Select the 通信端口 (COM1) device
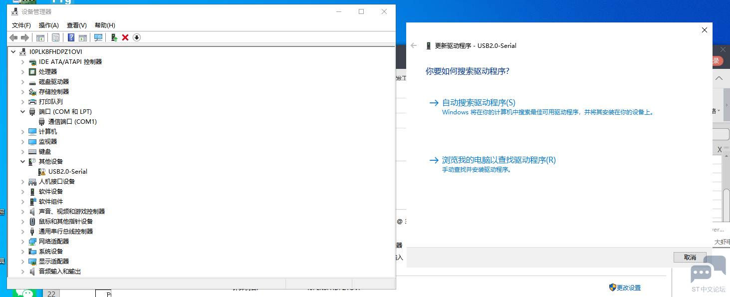Image resolution: width=730 pixels, height=297 pixels. pyautogui.click(x=72, y=122)
